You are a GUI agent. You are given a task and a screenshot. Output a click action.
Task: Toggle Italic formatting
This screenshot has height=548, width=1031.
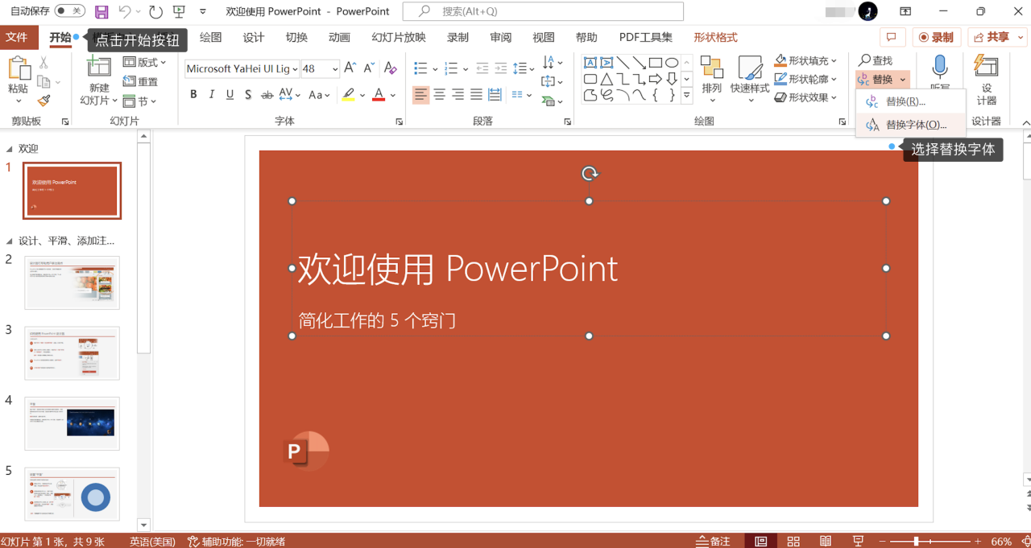[x=212, y=95]
